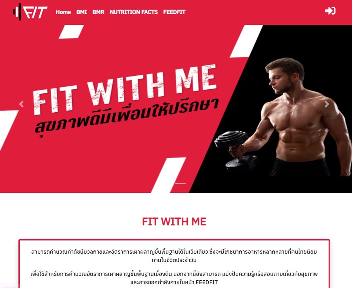The width and height of the screenshot is (352, 288).
Task: Click the red header bar empty area
Action: [254, 12]
